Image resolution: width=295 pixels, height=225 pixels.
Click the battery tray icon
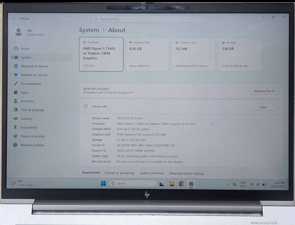(264, 185)
